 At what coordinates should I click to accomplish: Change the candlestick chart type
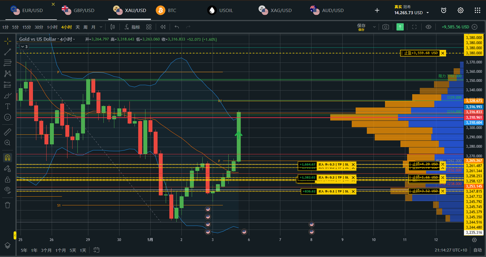pos(113,27)
